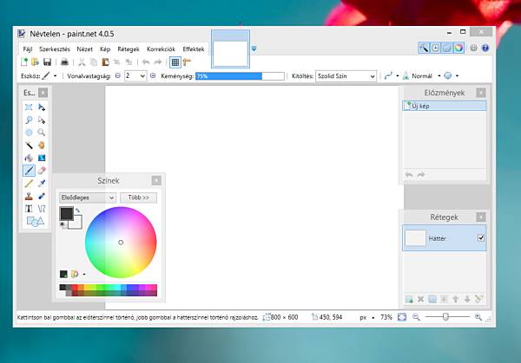Image resolution: width=521 pixels, height=363 pixels.
Task: Open the Kitöltés Szolid Szín dropdown
Action: pos(346,76)
